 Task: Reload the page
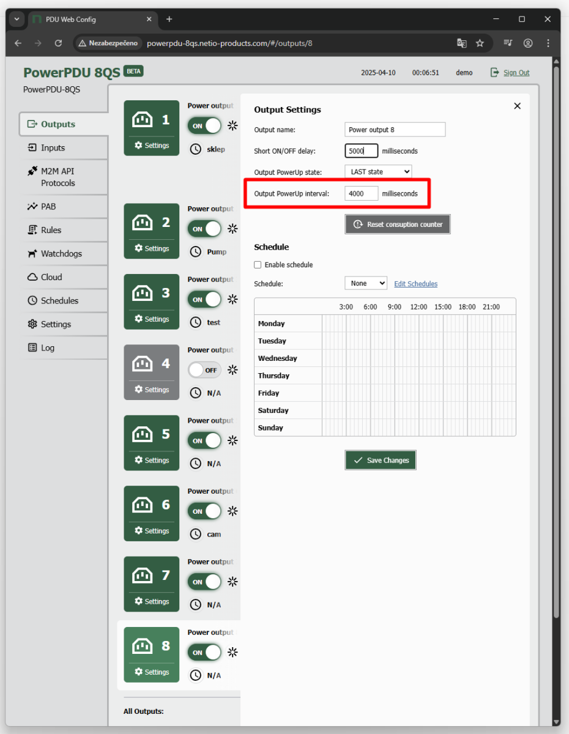tap(58, 43)
